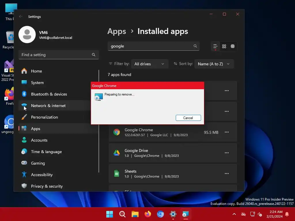Open the notifications bell
The width and height of the screenshot is (295, 221).
pyautogui.click(x=287, y=214)
